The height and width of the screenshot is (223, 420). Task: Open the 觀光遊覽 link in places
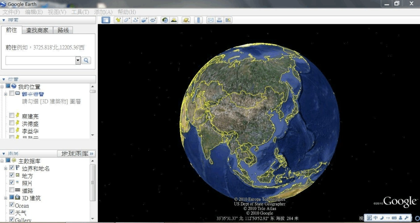click(33, 94)
